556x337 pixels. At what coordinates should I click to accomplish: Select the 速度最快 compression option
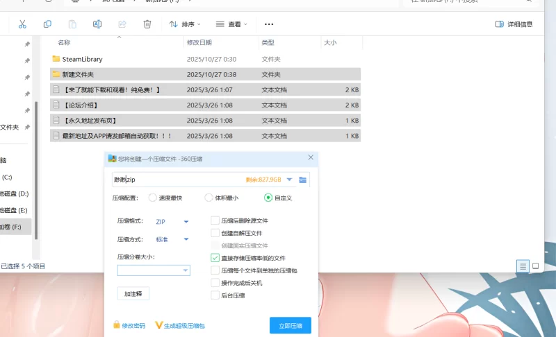tap(153, 198)
